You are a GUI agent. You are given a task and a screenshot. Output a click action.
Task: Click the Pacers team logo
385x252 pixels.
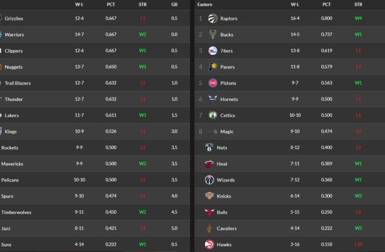[x=212, y=67]
